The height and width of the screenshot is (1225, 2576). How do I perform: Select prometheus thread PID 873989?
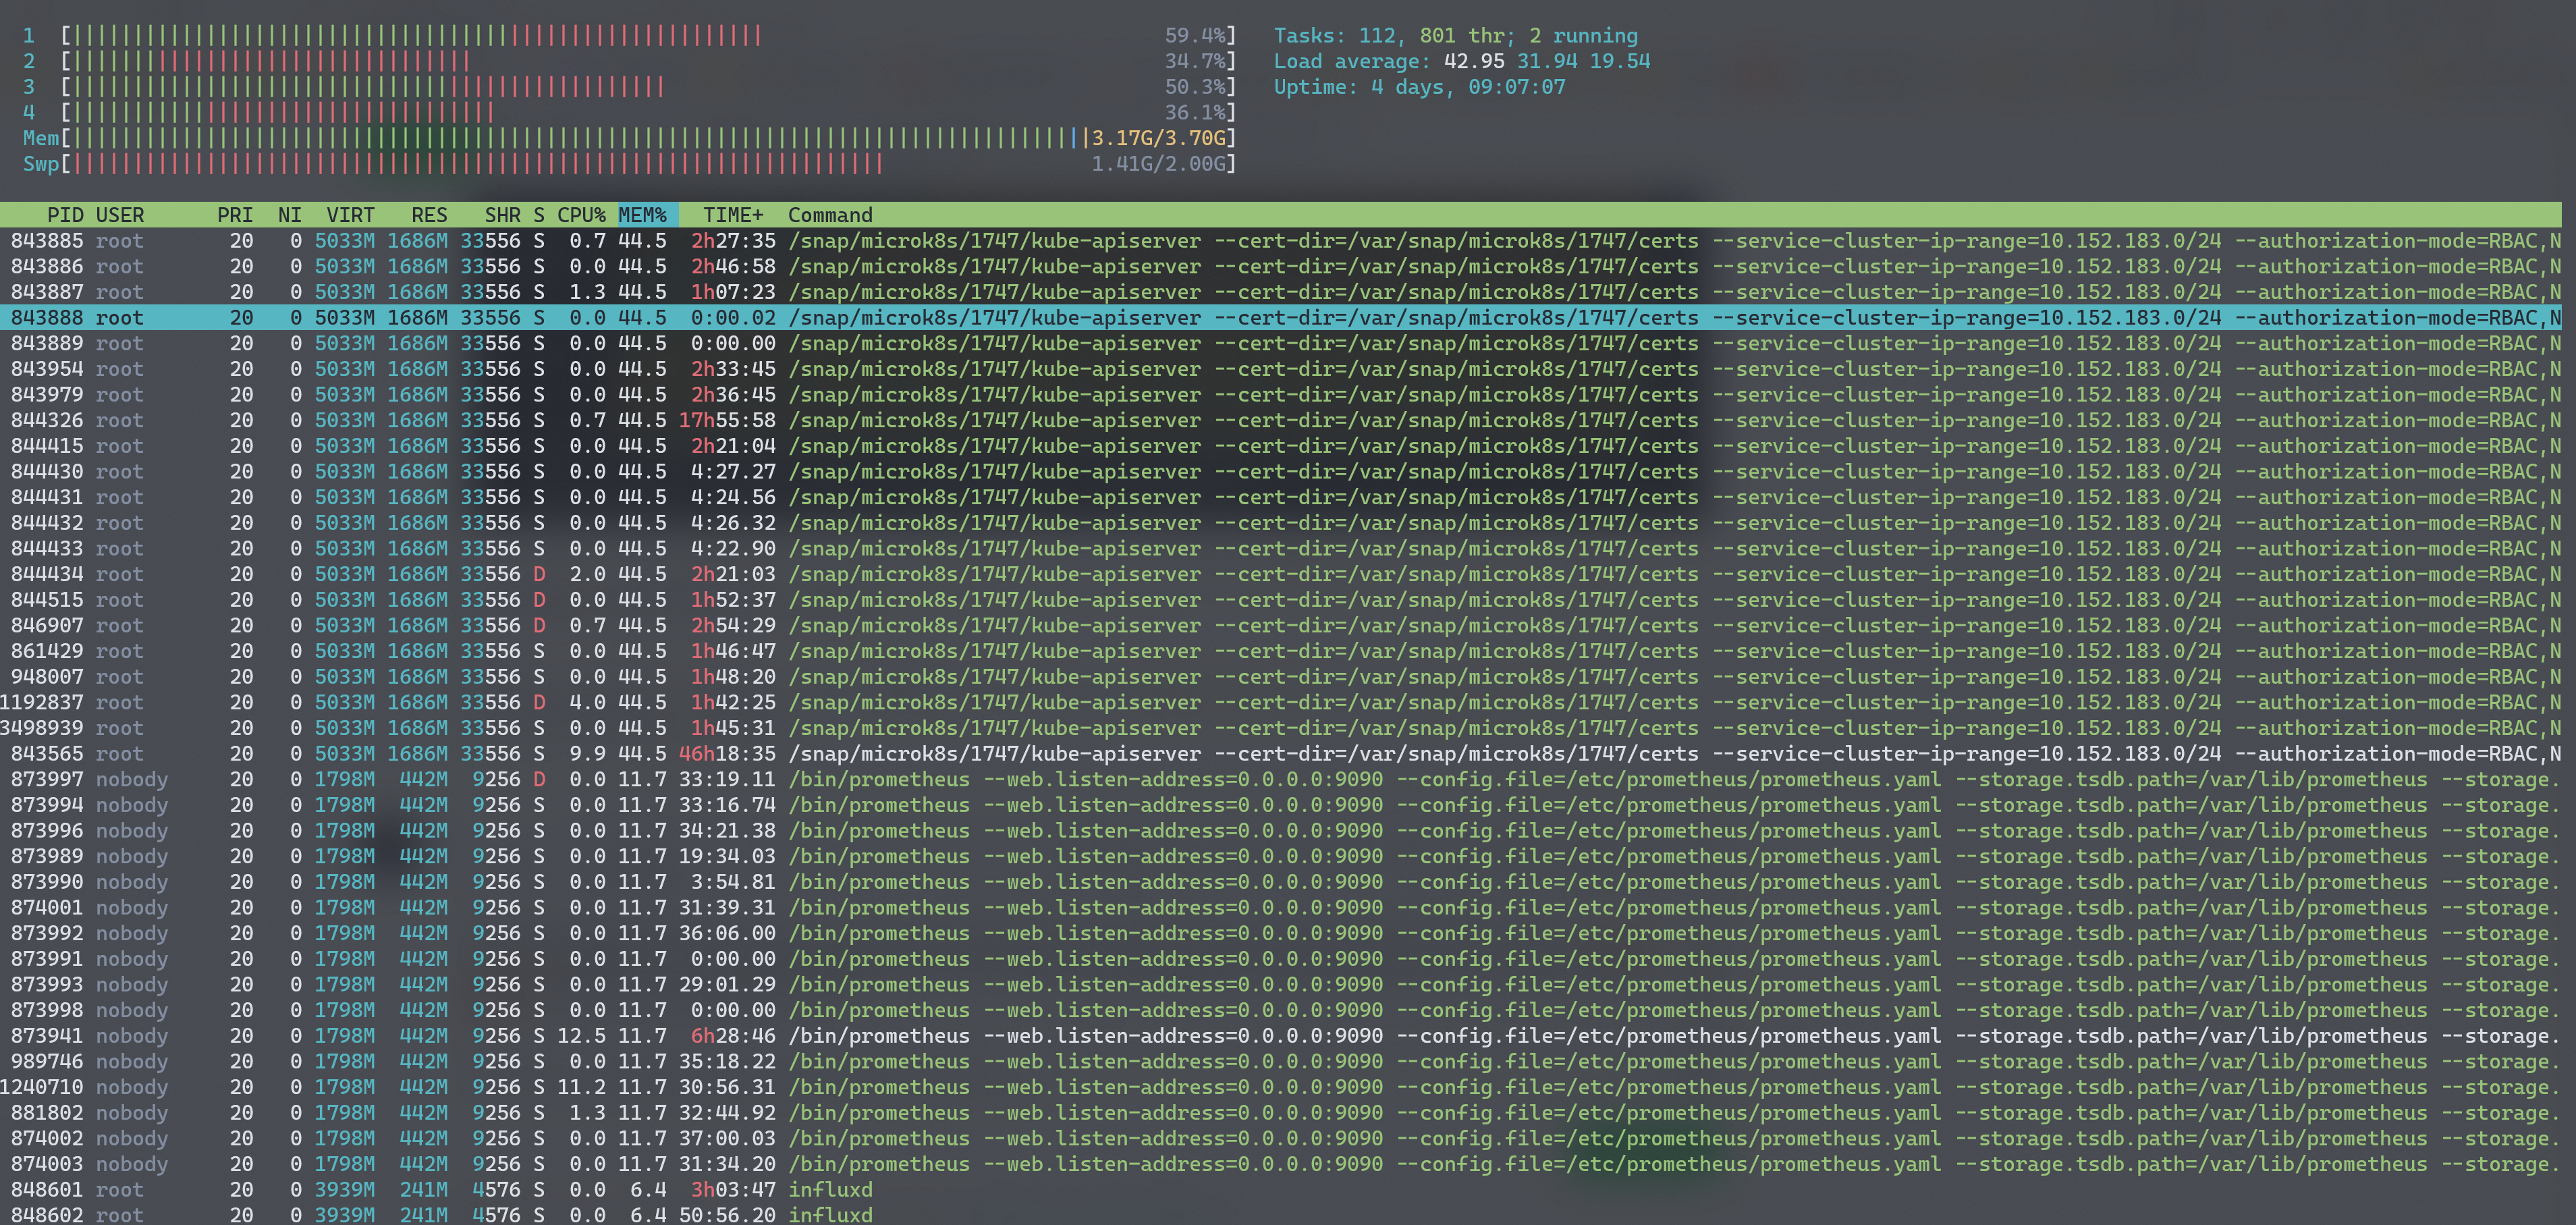1281,857
